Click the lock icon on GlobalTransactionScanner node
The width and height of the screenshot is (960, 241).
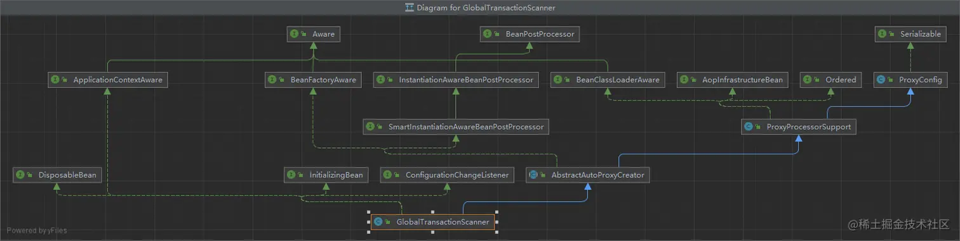389,221
